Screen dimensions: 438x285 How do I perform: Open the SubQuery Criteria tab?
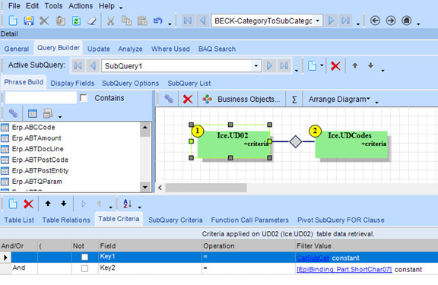176,220
